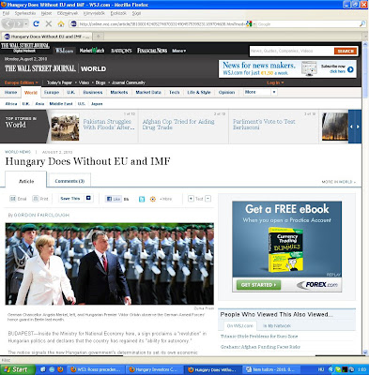Image resolution: width=369 pixels, height=375 pixels.
Task: Click the WSJ search input field
Action: (x=292, y=51)
